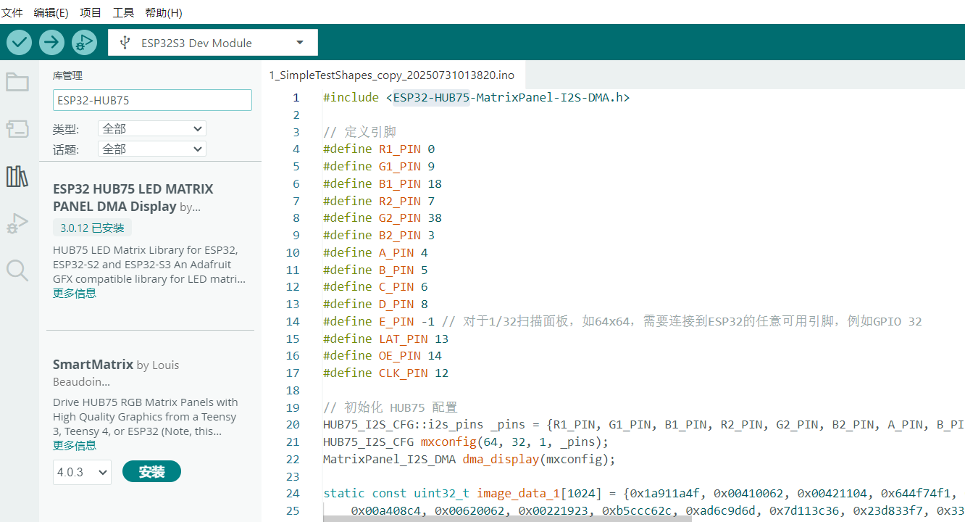Open the Sketchbook folder sidebar icon
The width and height of the screenshot is (965, 522).
tap(17, 82)
